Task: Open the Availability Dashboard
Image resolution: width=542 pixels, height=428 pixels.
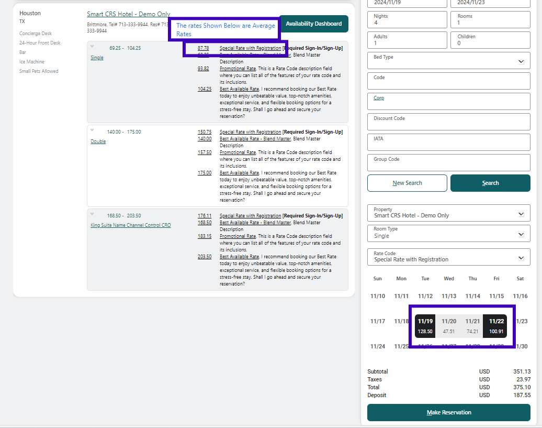Action: pyautogui.click(x=313, y=24)
